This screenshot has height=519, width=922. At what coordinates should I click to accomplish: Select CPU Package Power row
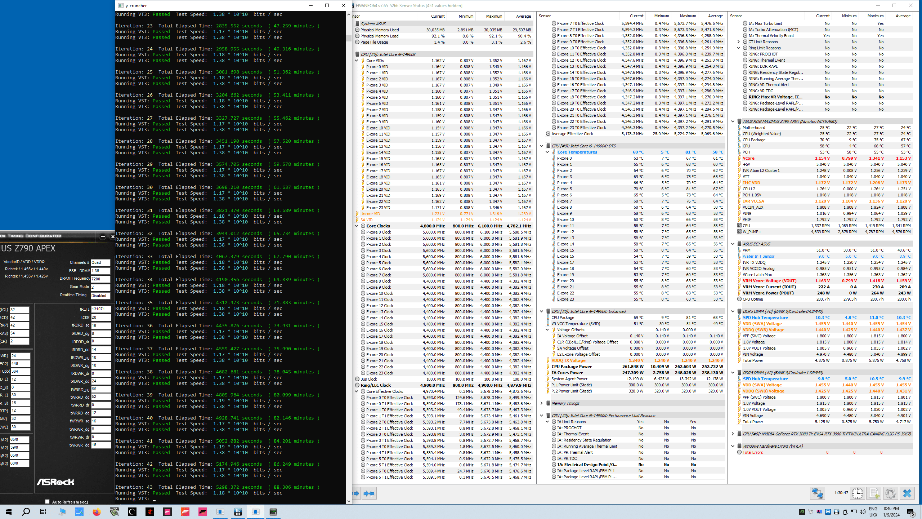point(635,367)
